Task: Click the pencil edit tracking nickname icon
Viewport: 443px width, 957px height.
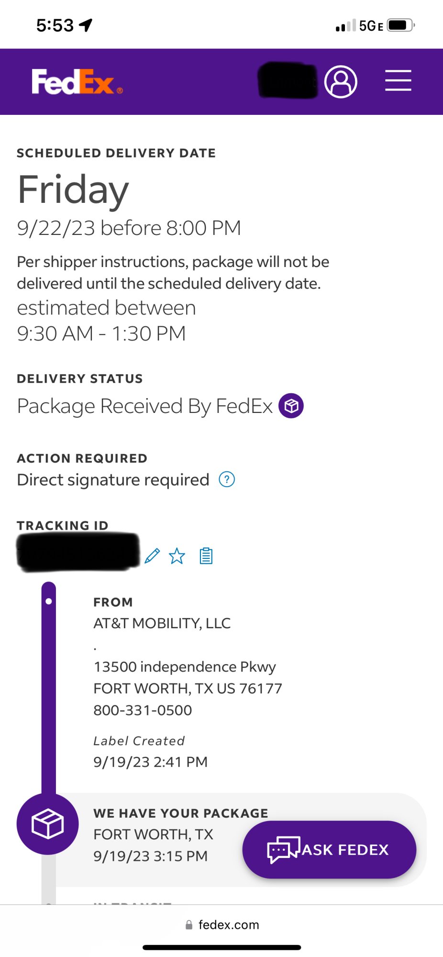Action: [x=152, y=556]
